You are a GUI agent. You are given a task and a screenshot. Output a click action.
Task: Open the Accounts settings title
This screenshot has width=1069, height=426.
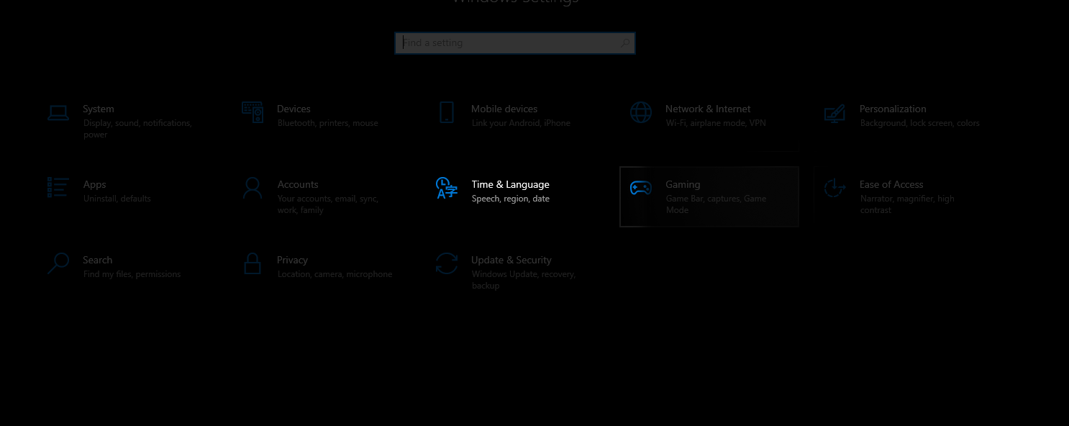pyautogui.click(x=298, y=185)
